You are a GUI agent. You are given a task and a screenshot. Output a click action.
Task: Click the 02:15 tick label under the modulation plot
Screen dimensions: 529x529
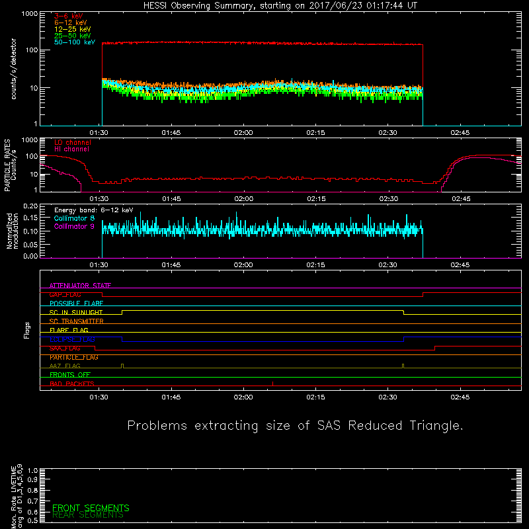(x=316, y=265)
